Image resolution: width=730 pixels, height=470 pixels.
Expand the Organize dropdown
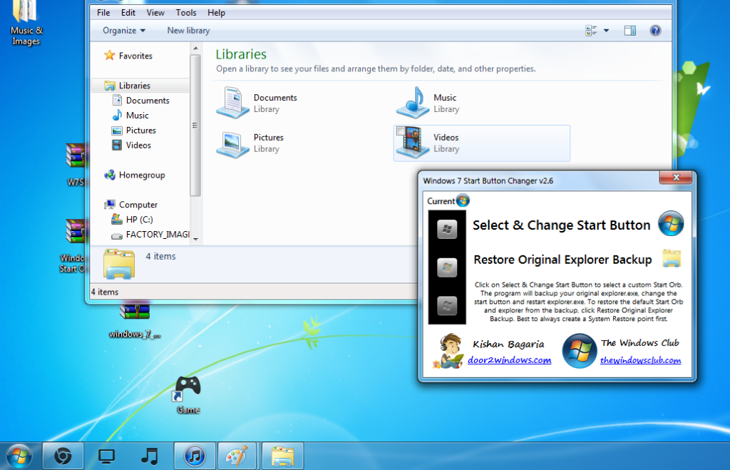coord(124,30)
